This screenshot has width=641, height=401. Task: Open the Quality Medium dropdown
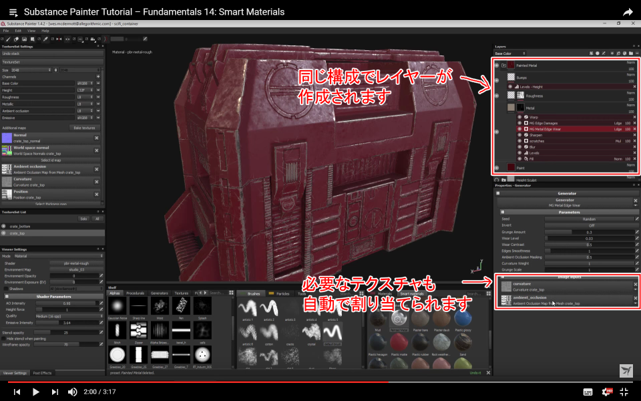tap(69, 316)
